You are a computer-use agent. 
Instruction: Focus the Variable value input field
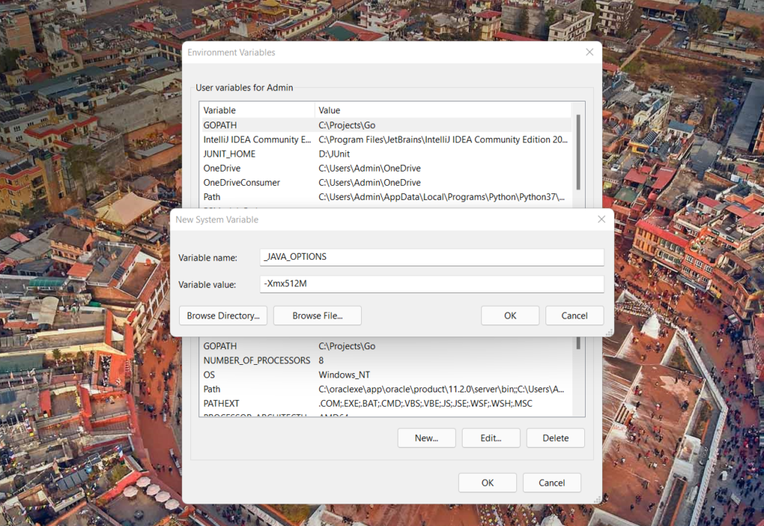point(431,284)
